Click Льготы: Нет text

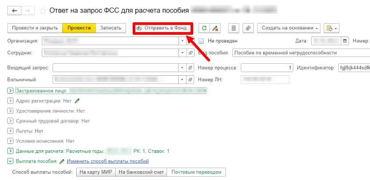click(29, 131)
